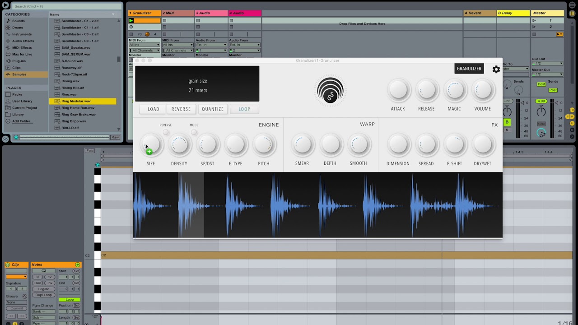Click the Granulizer circular logo

coord(330,91)
